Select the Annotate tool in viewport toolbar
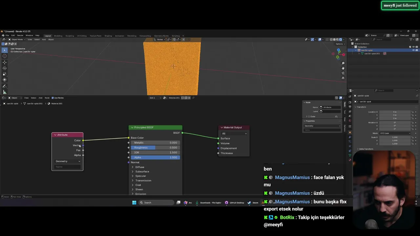The image size is (420, 236). [x=5, y=86]
